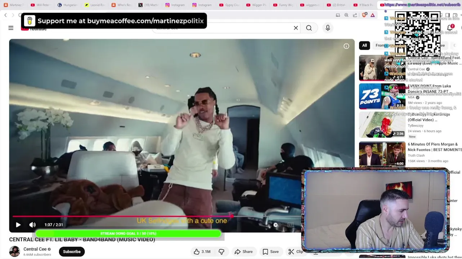Open Luka Doncic 73 points video thumbnail
Screen dimensions: 462x259
click(382, 96)
